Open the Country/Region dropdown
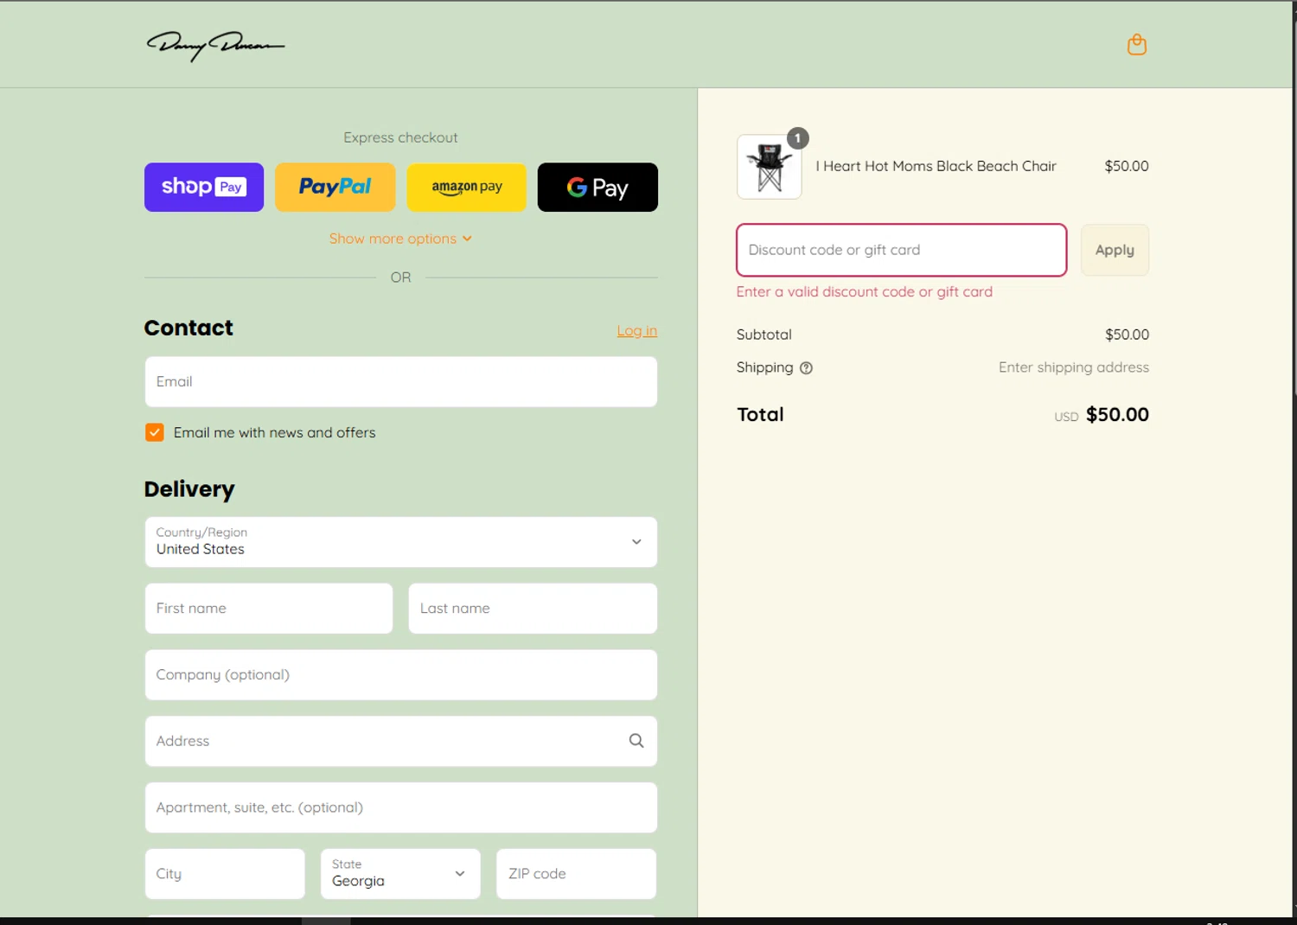This screenshot has height=925, width=1297. pyautogui.click(x=401, y=542)
